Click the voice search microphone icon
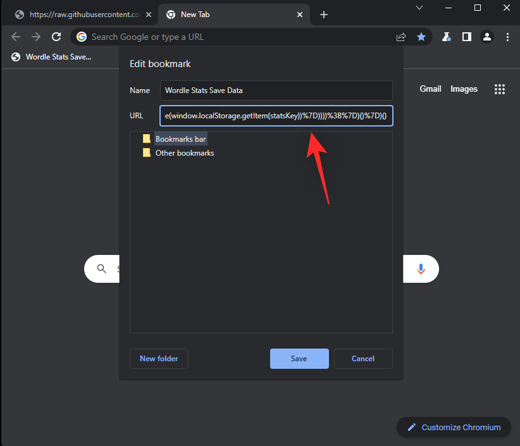The width and height of the screenshot is (520, 446). (421, 269)
